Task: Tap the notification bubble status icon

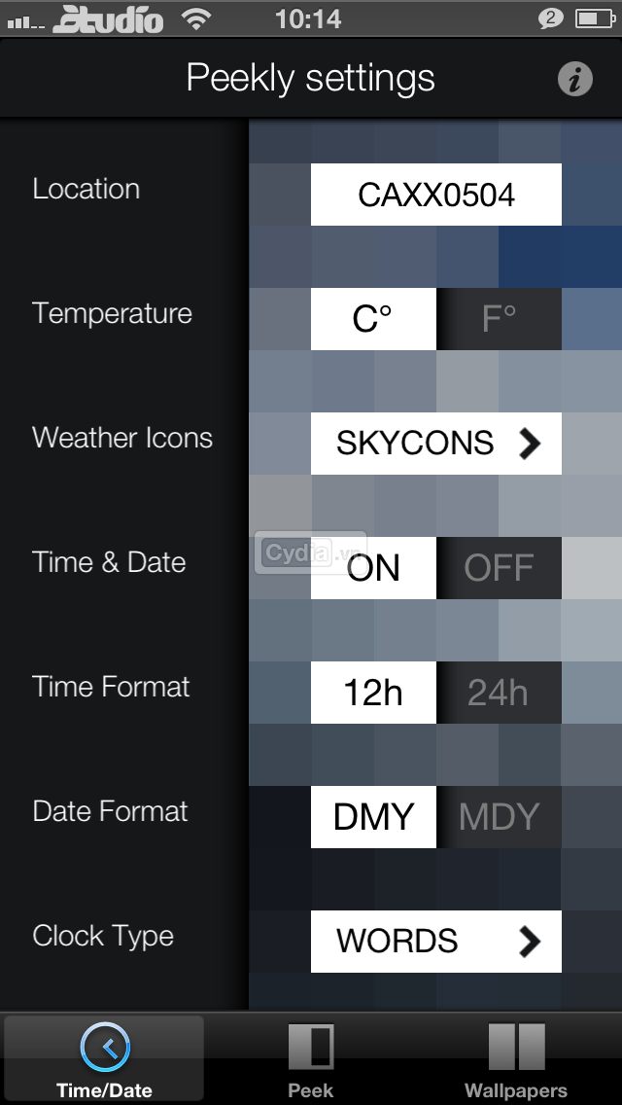Action: tap(551, 18)
